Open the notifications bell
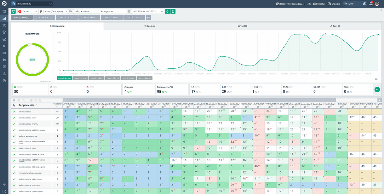Screen dimensions: 384x194 tap(371, 4)
